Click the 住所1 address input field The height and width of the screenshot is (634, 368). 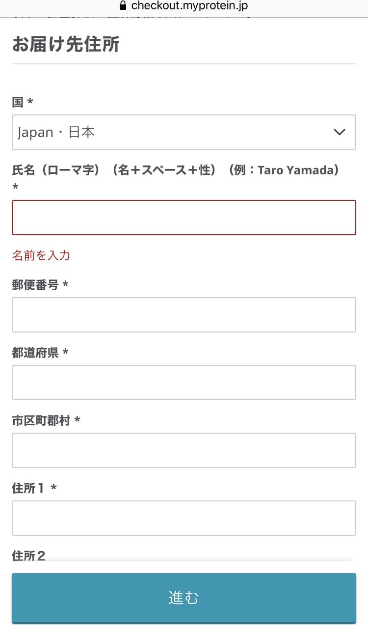(184, 518)
